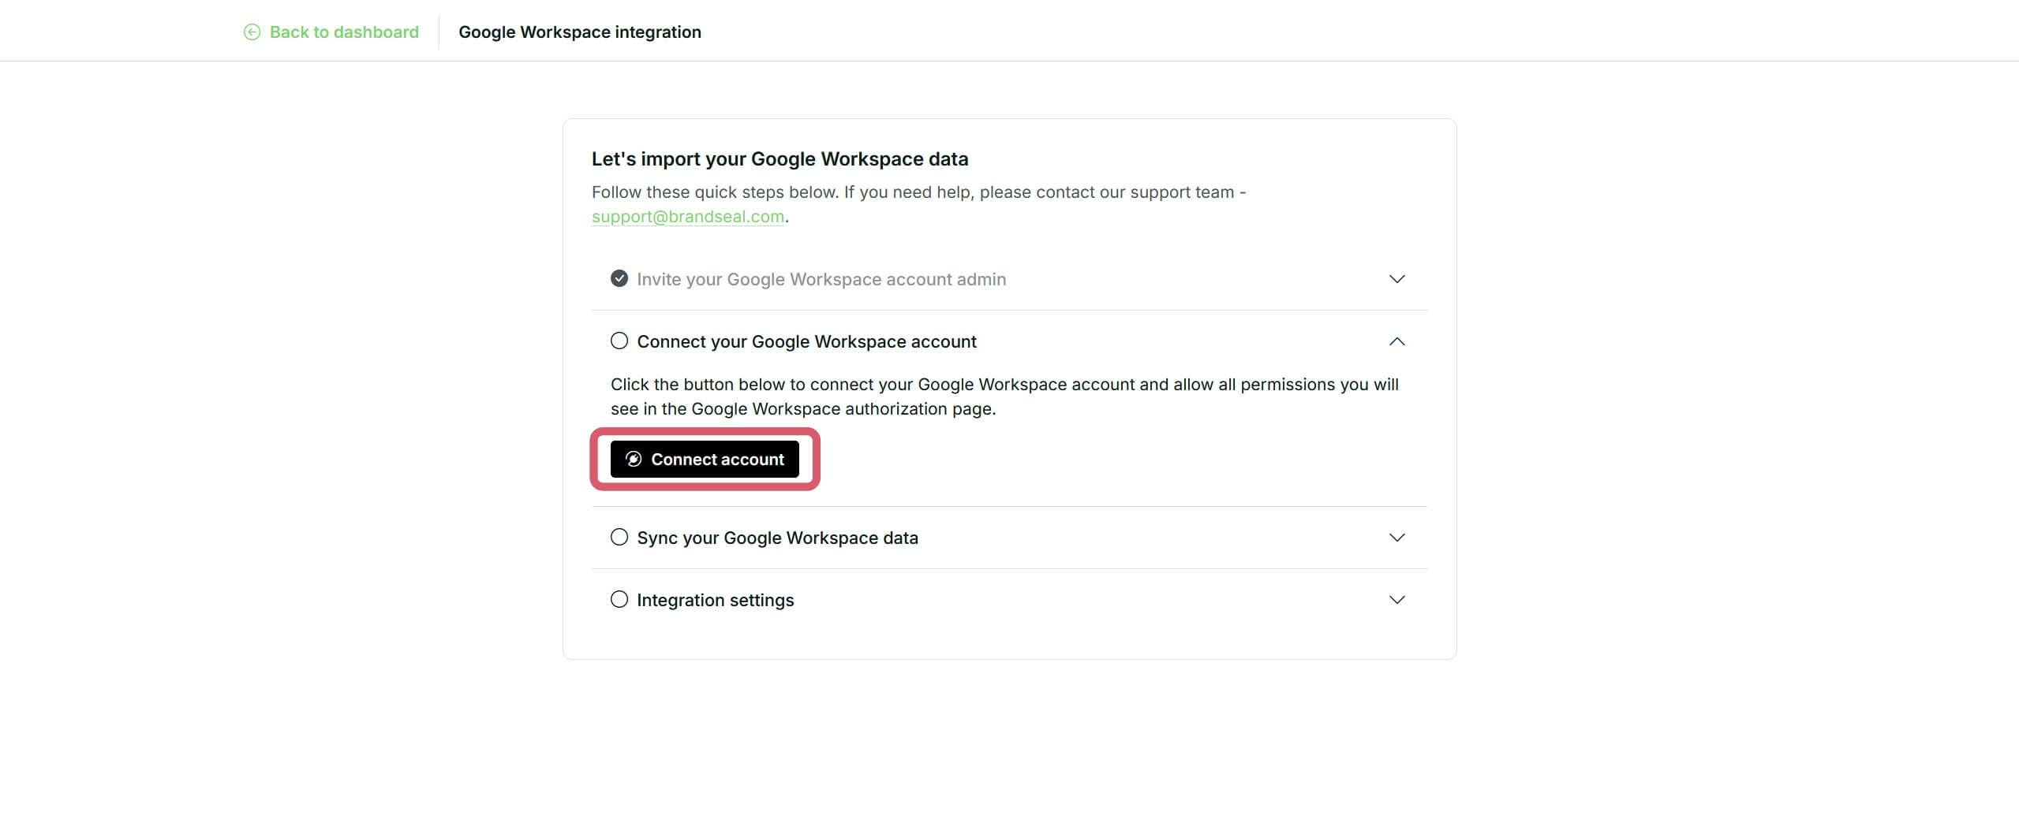Open the support@brandseal.com email link
Image resolution: width=2019 pixels, height=819 pixels.
click(687, 216)
